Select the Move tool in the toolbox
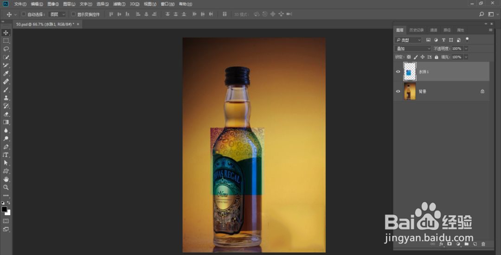Screen dimensions: 501x255 6,32
